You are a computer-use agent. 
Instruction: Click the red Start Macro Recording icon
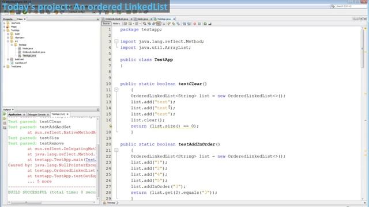(x=195, y=24)
